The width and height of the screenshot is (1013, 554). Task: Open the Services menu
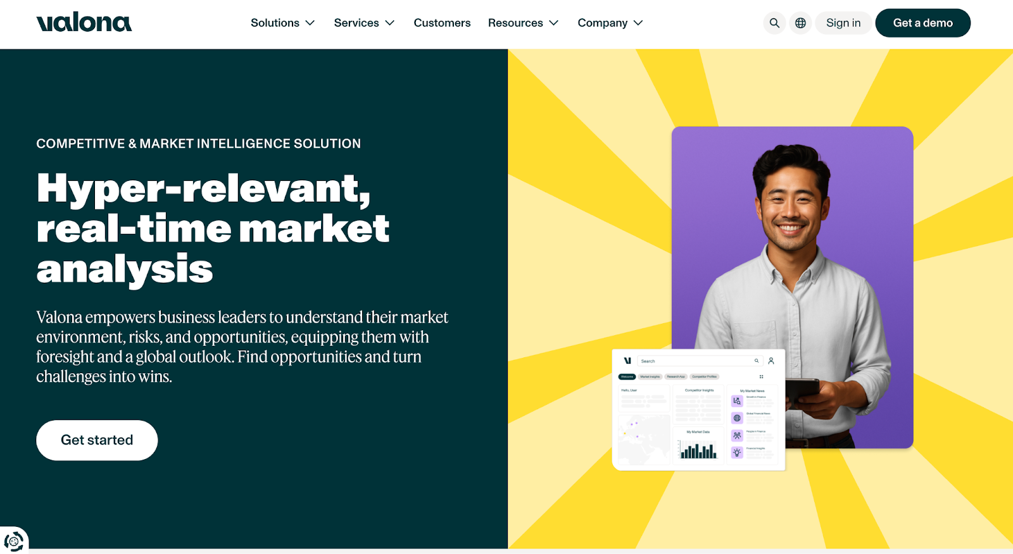(364, 23)
